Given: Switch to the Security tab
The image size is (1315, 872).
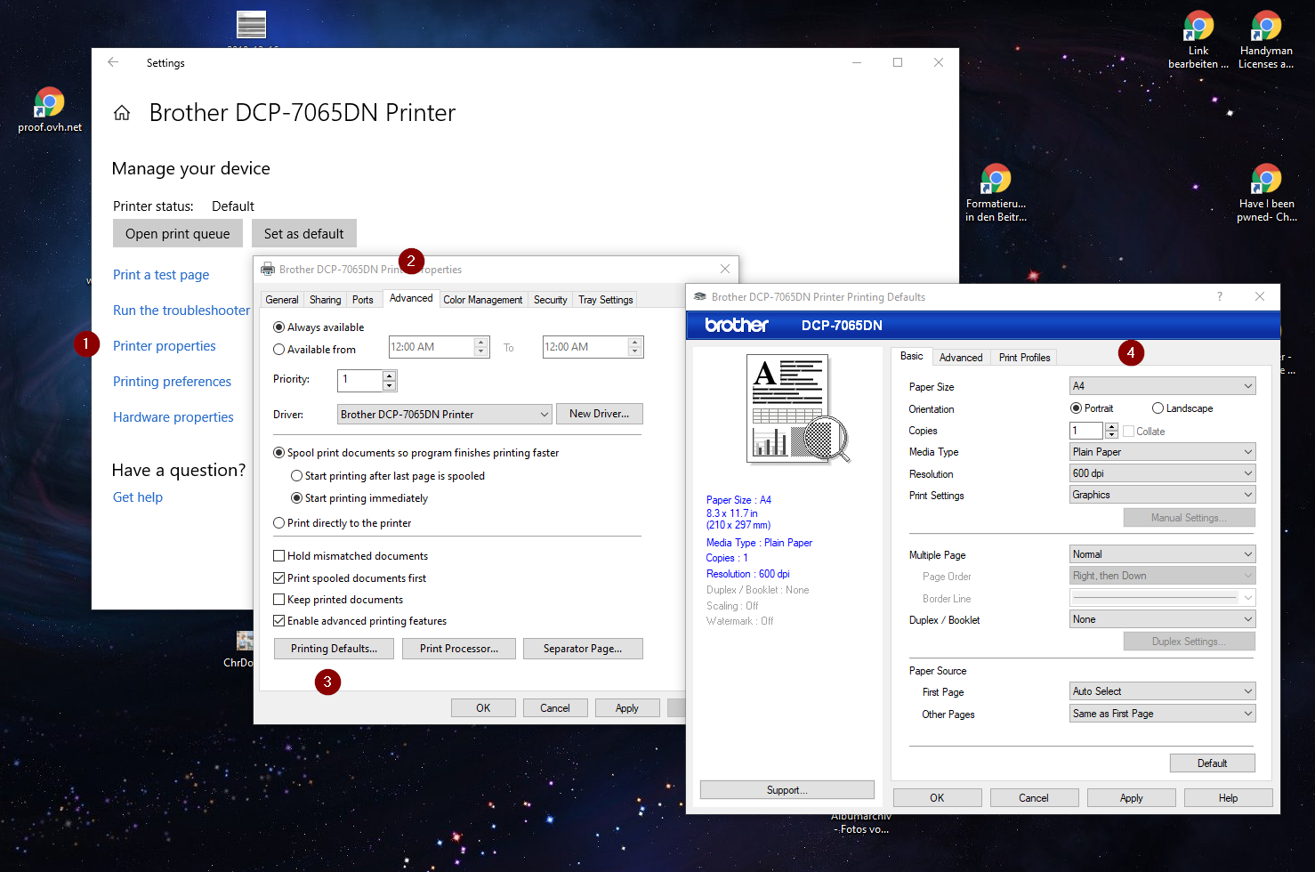Looking at the screenshot, I should click(550, 300).
